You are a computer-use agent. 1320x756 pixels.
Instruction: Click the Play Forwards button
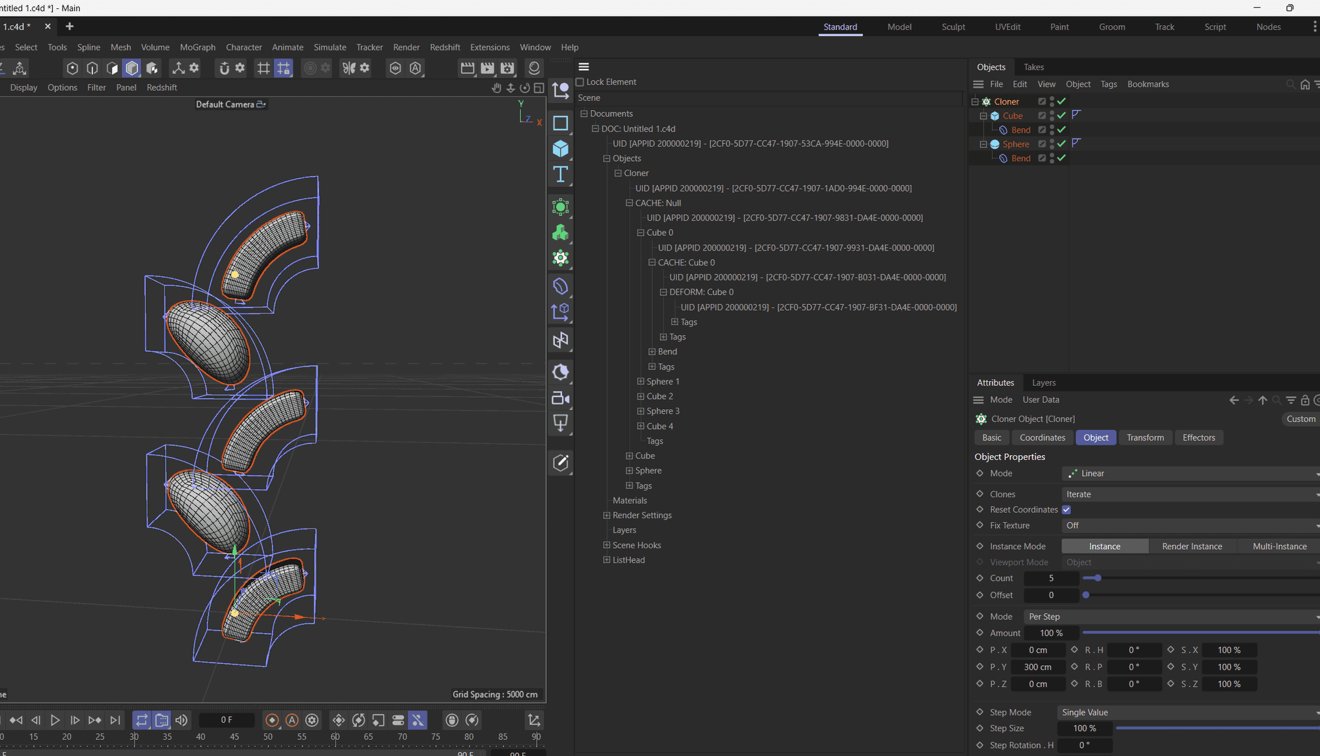pos(55,720)
